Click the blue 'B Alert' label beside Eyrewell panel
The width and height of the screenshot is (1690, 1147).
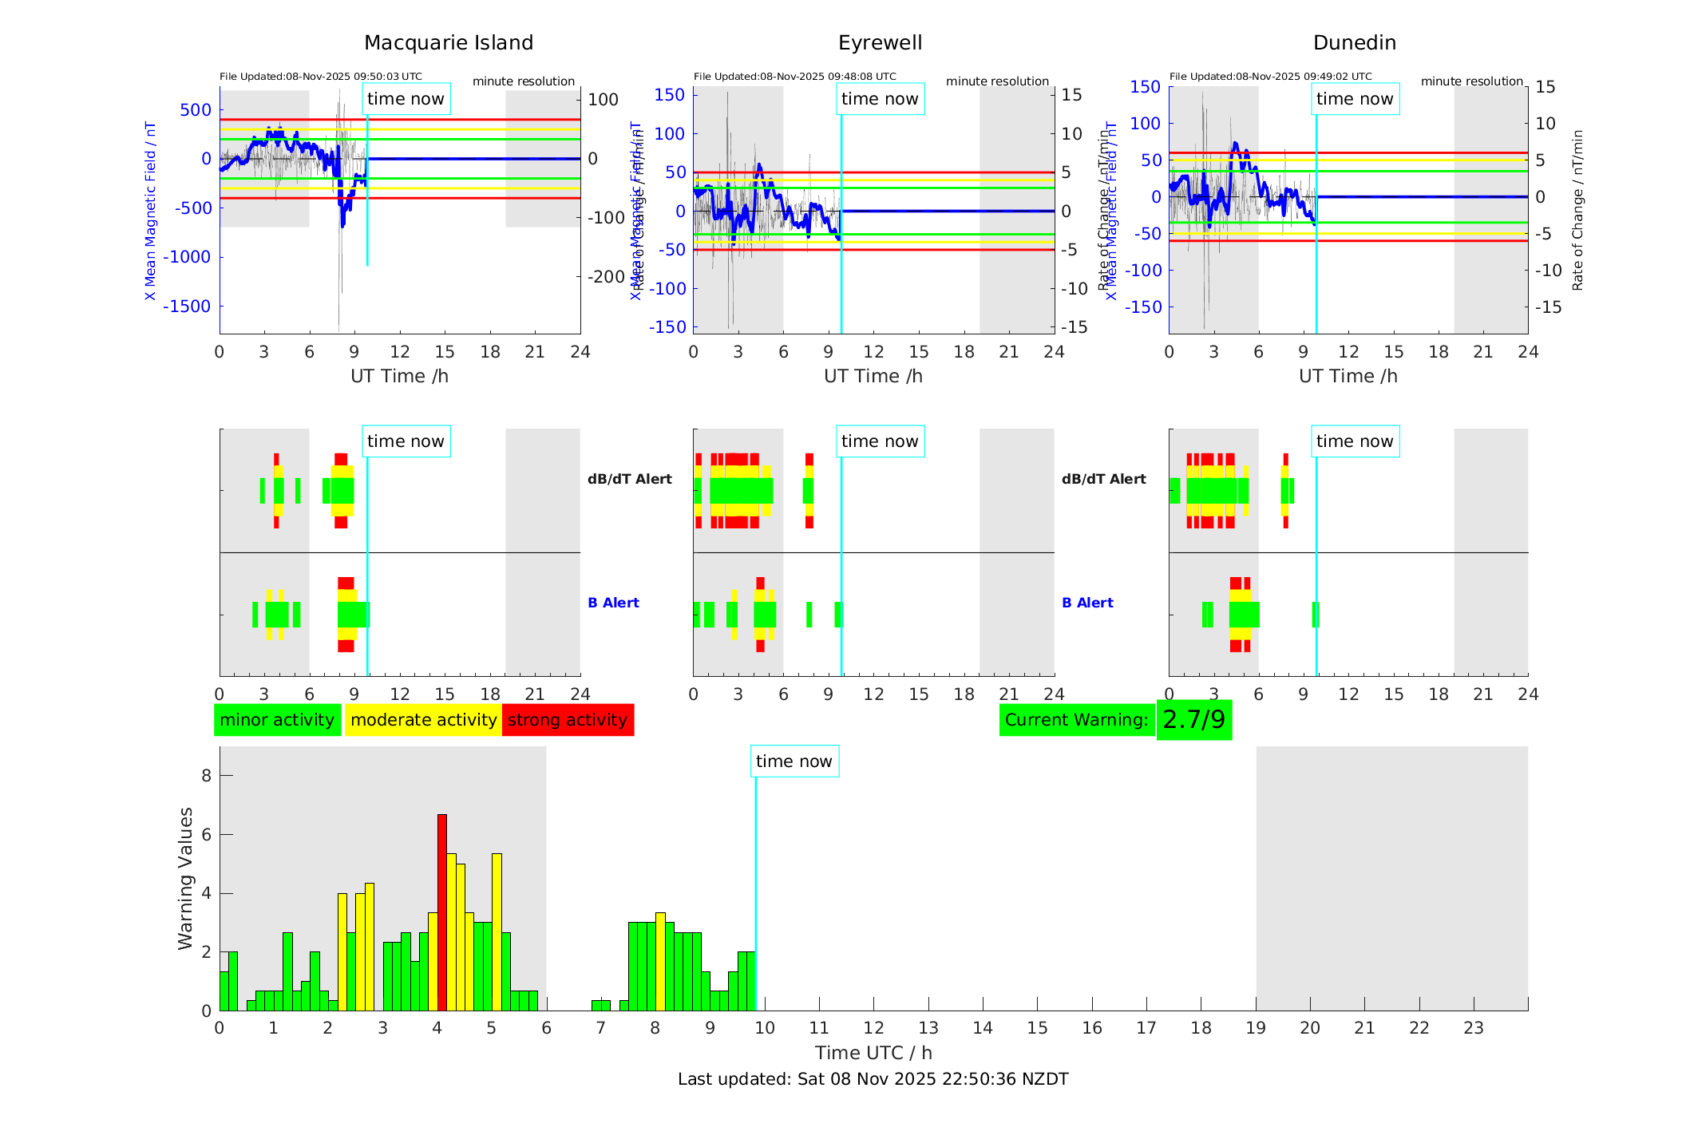point(1087,603)
